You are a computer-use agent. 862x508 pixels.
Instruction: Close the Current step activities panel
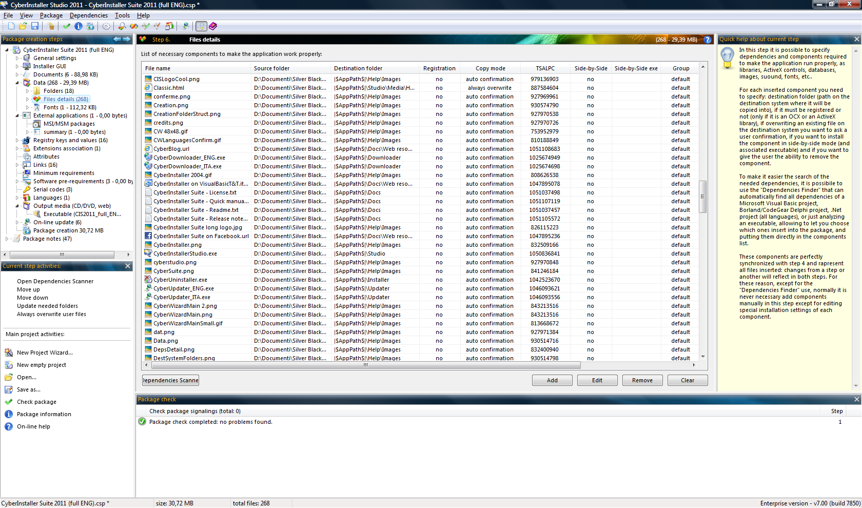click(128, 266)
